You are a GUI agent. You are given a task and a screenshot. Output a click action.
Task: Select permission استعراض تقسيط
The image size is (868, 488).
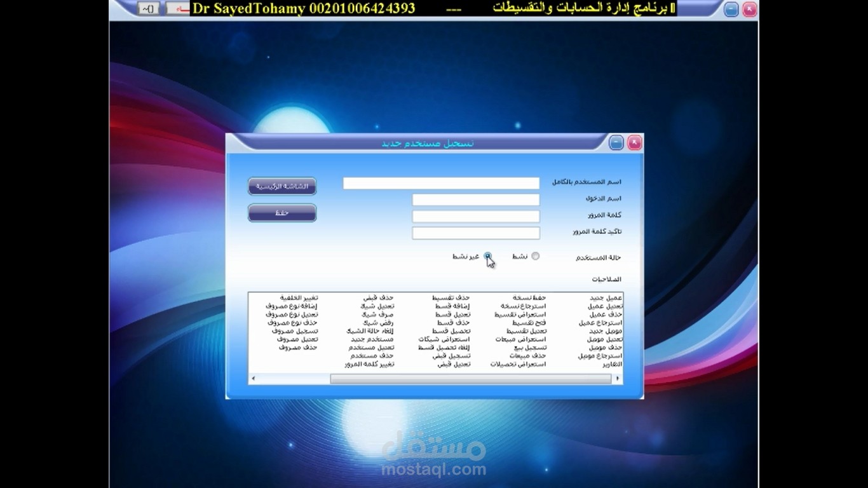point(520,315)
